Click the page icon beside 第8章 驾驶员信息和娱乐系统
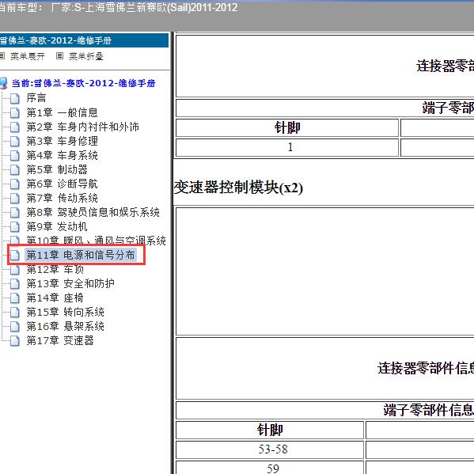The width and height of the screenshot is (474, 474). point(14,212)
